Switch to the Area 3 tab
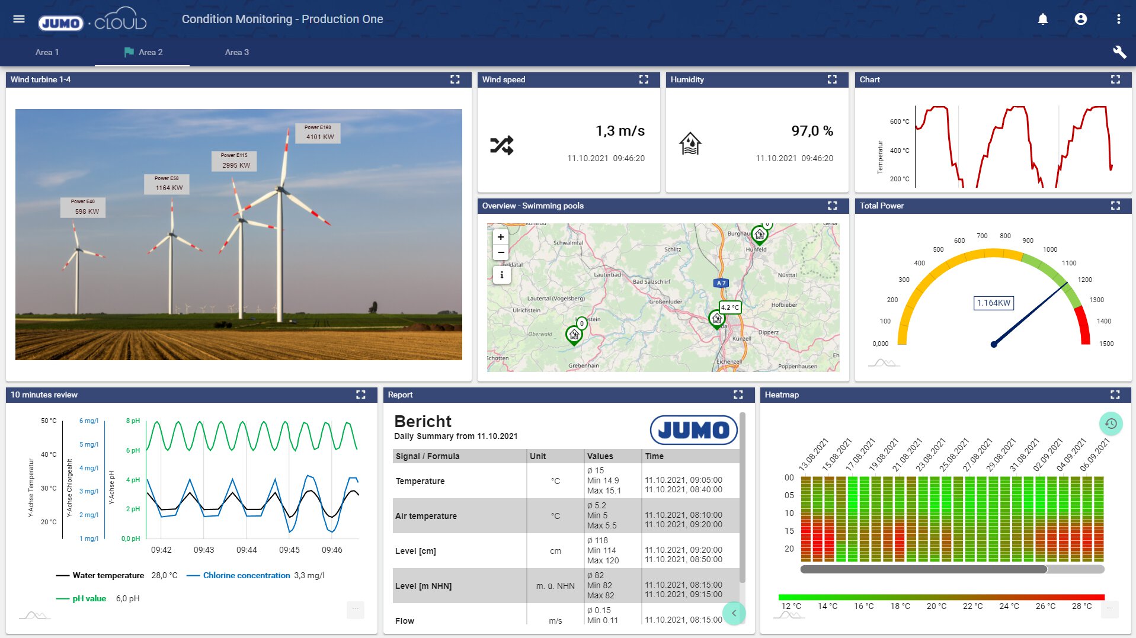Screen dimensions: 1136x638 tap(236, 52)
